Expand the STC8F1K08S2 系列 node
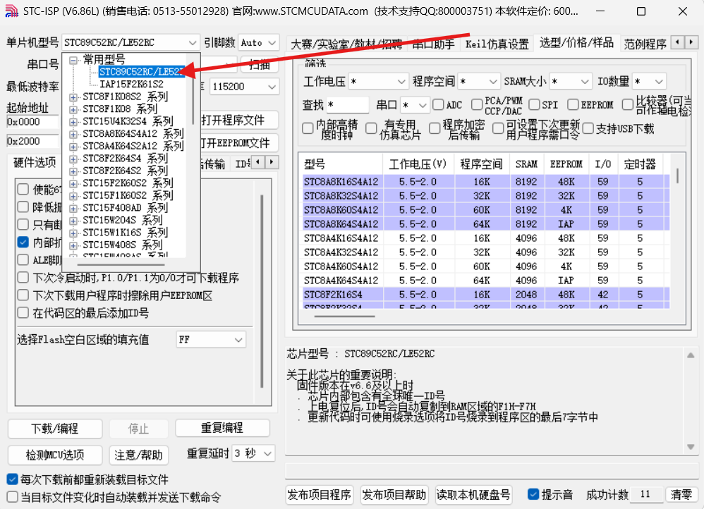This screenshot has width=704, height=509. (x=73, y=97)
